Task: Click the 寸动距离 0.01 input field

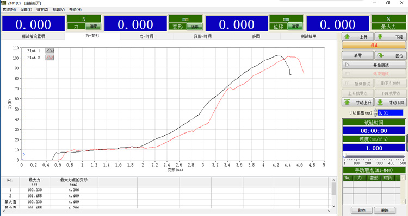Action: pyautogui.click(x=391, y=113)
